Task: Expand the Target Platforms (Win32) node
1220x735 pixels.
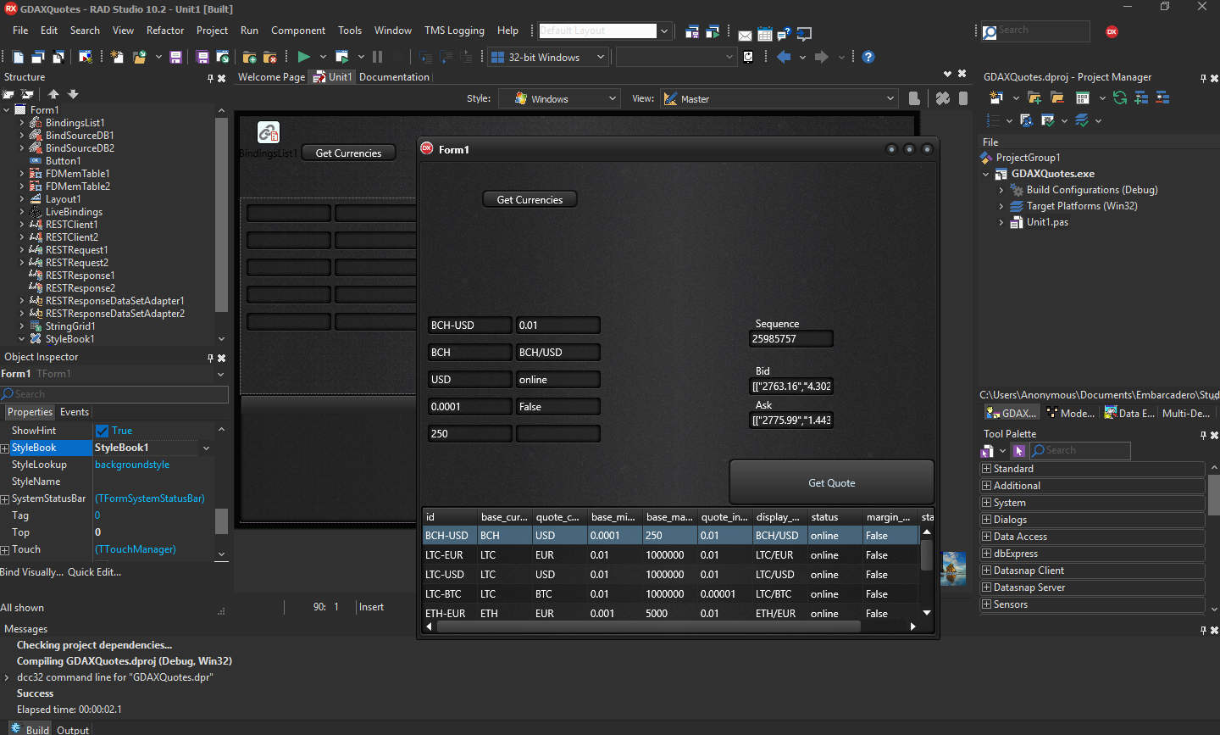Action: 1001,206
